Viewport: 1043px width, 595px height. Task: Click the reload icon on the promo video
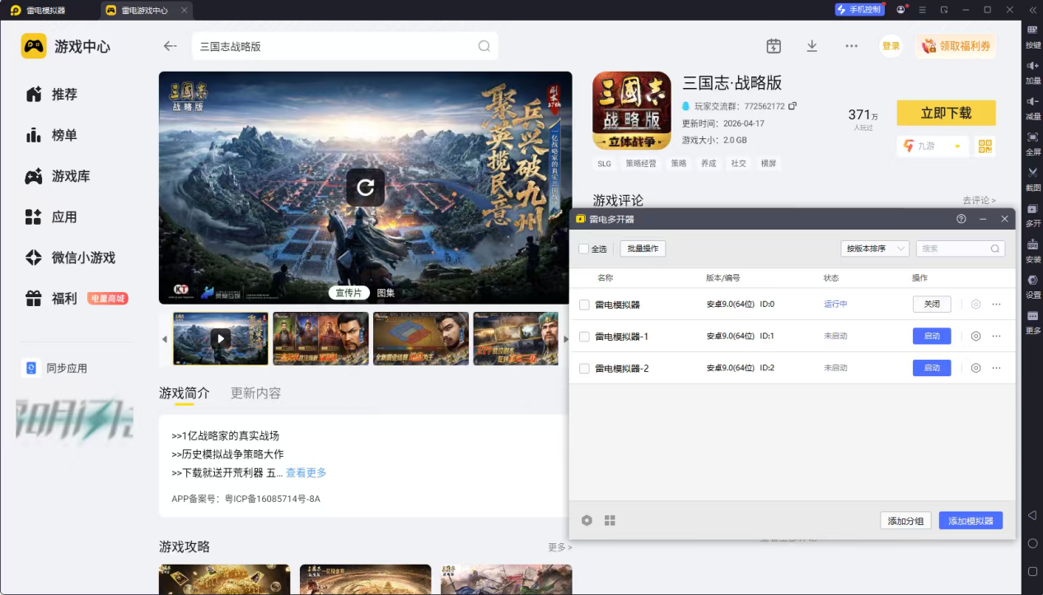(x=365, y=188)
